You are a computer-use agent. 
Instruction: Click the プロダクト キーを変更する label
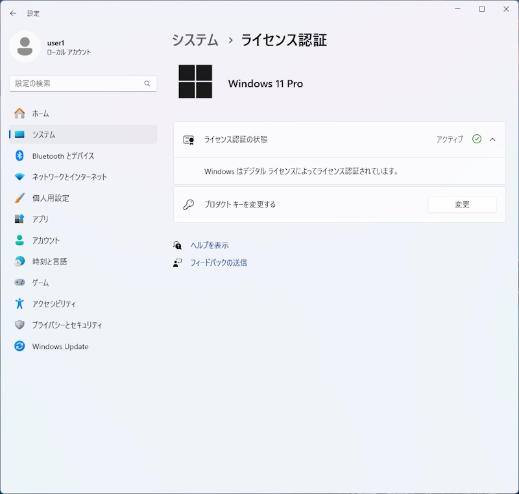click(240, 204)
